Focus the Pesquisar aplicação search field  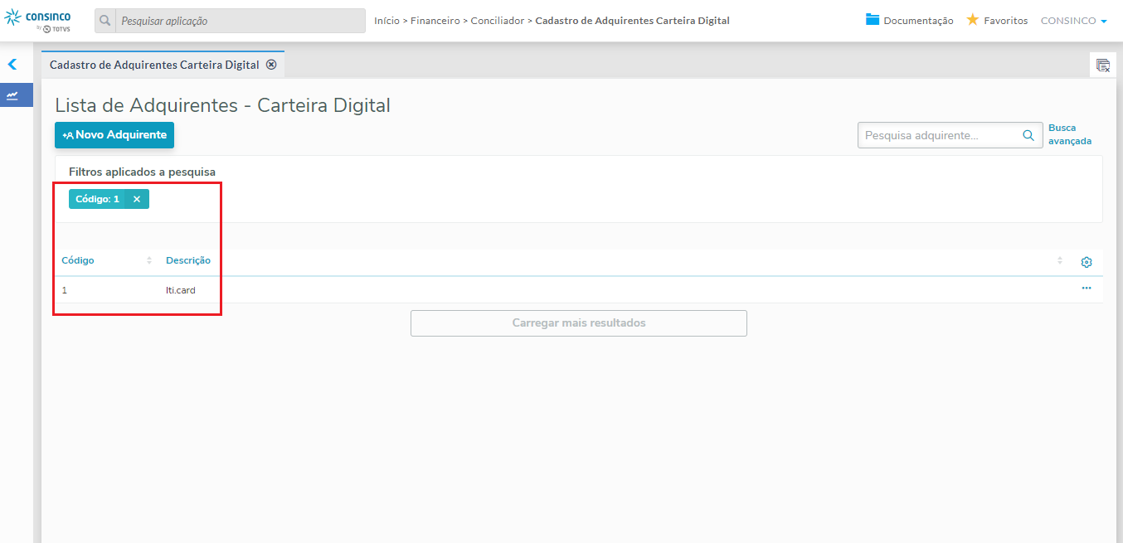241,21
